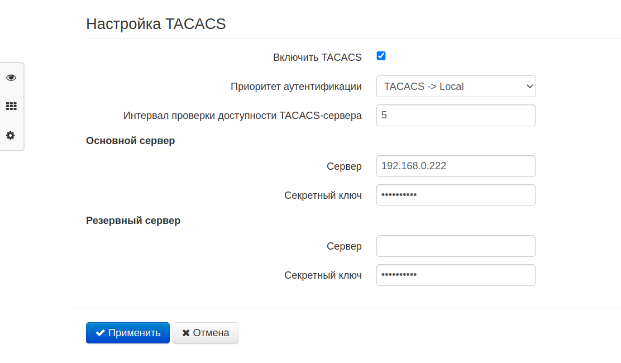The image size is (621, 363).
Task: Click the Основной сервер section heading
Action: click(x=130, y=141)
